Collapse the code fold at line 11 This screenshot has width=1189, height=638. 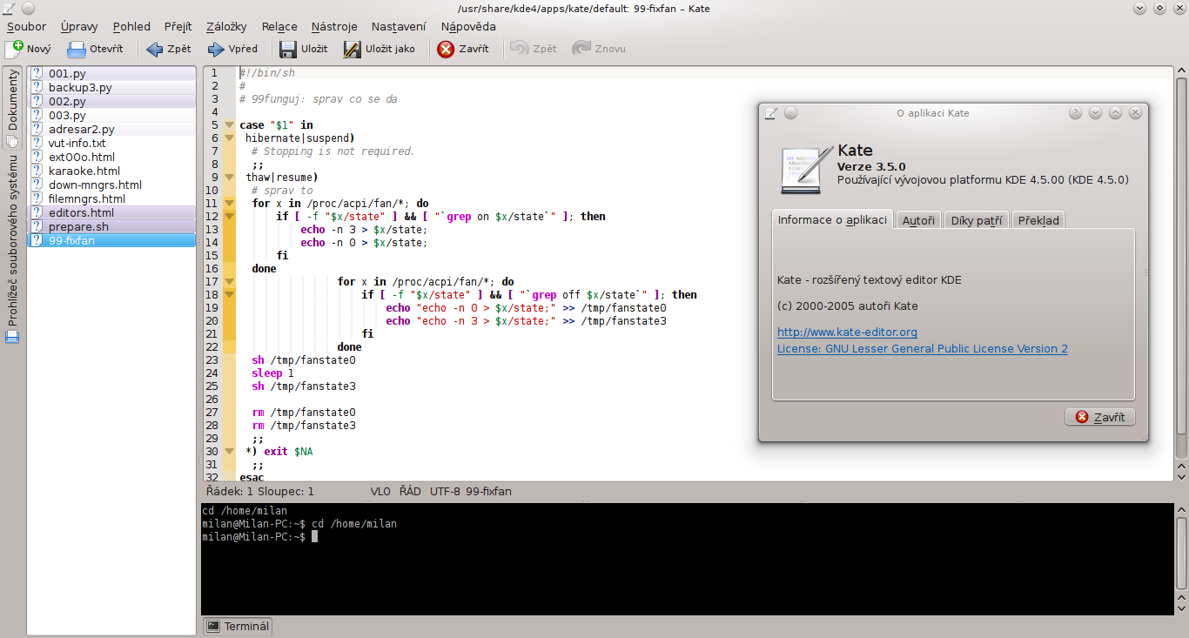[230, 204]
